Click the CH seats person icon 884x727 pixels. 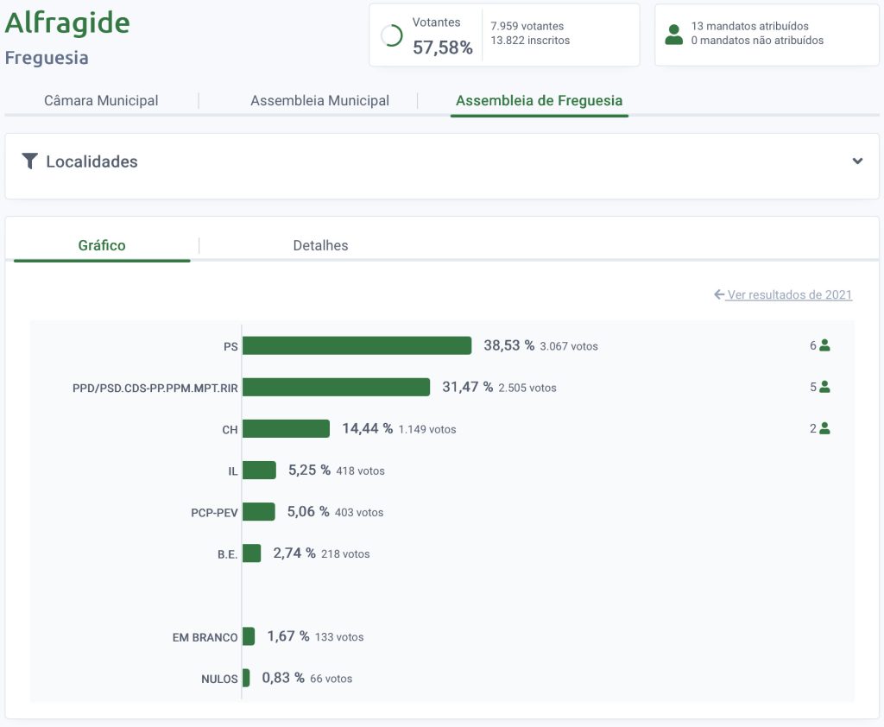coord(824,428)
